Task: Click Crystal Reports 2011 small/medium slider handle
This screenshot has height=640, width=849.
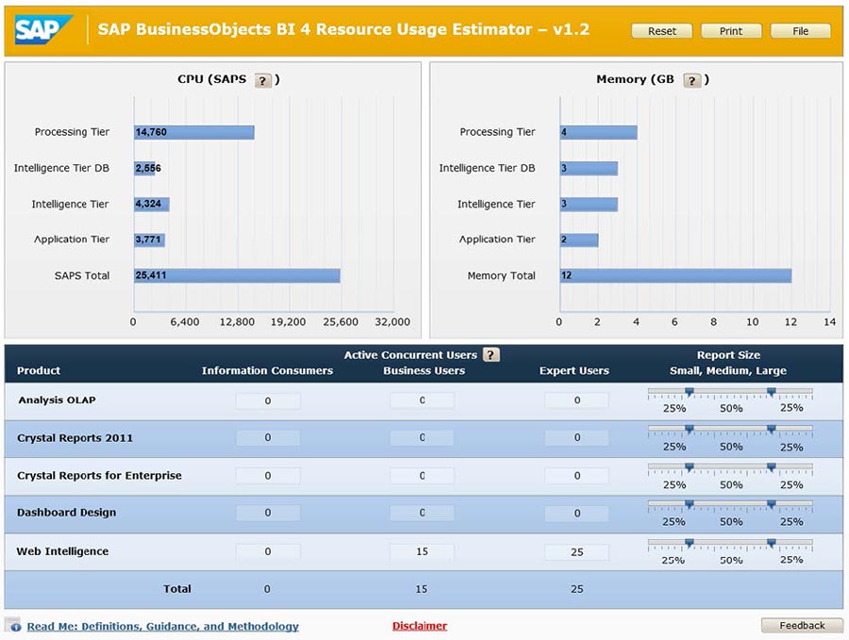Action: pos(690,430)
